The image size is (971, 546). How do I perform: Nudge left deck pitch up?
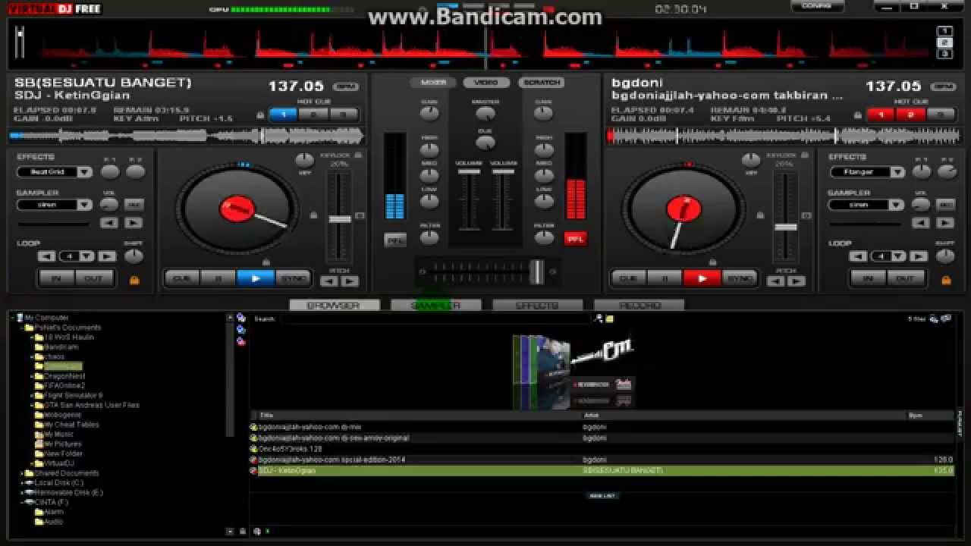tap(349, 281)
